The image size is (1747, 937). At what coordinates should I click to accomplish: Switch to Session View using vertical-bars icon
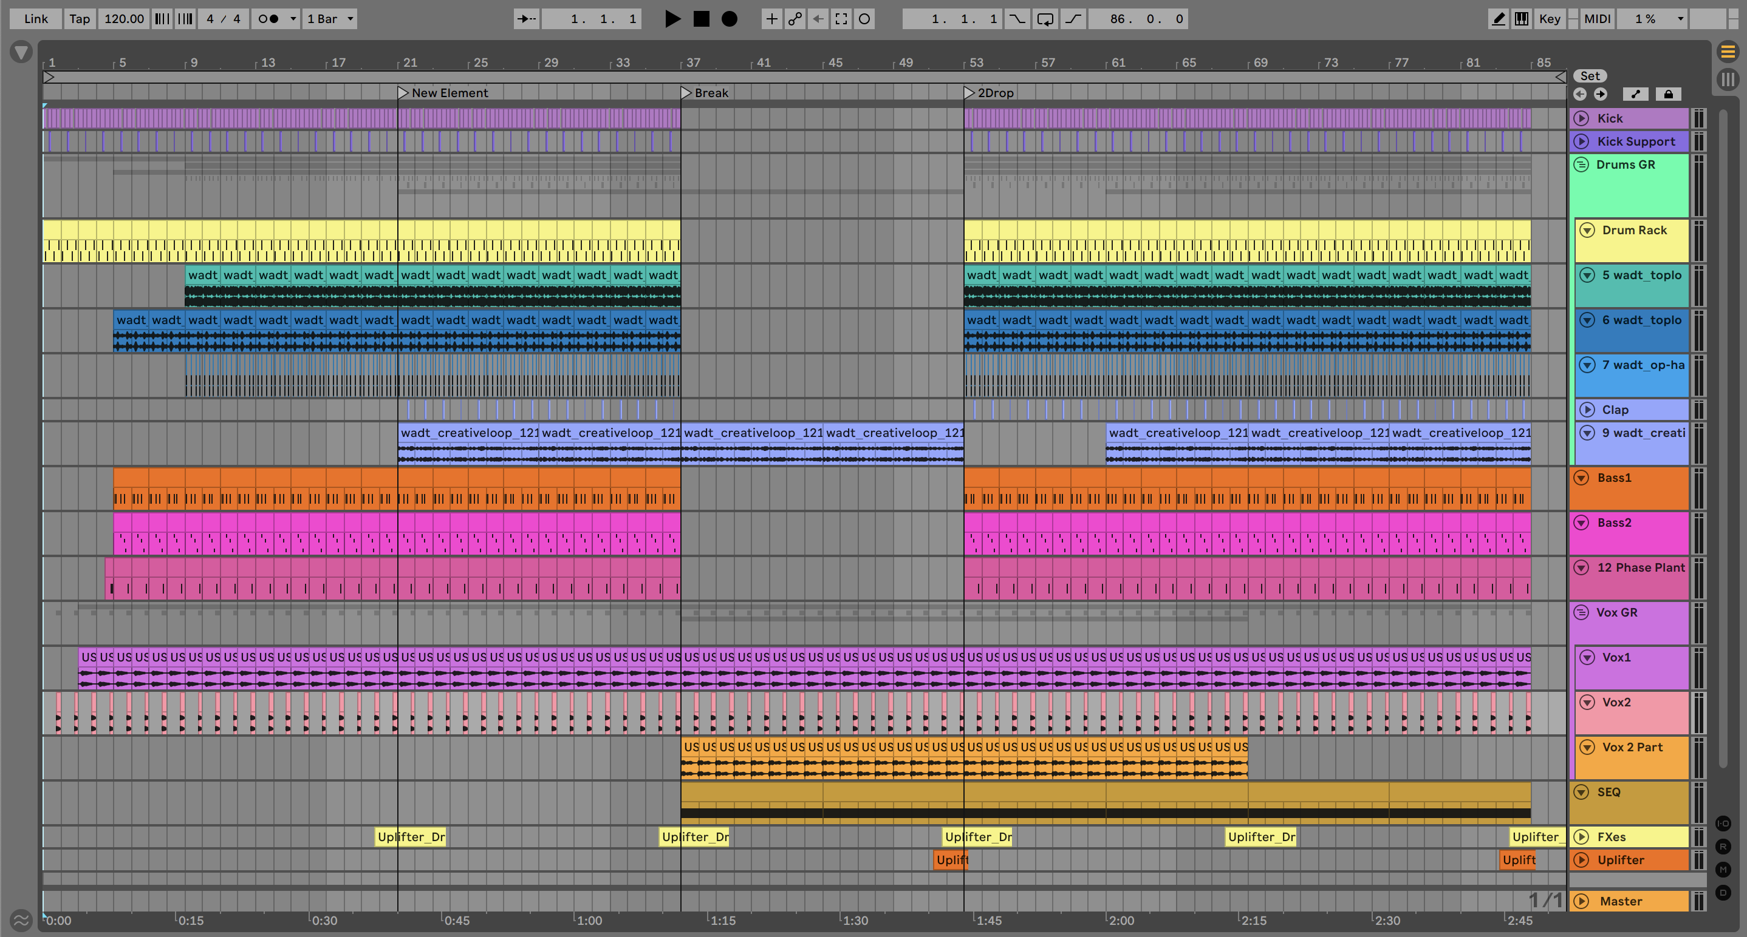click(x=1728, y=80)
